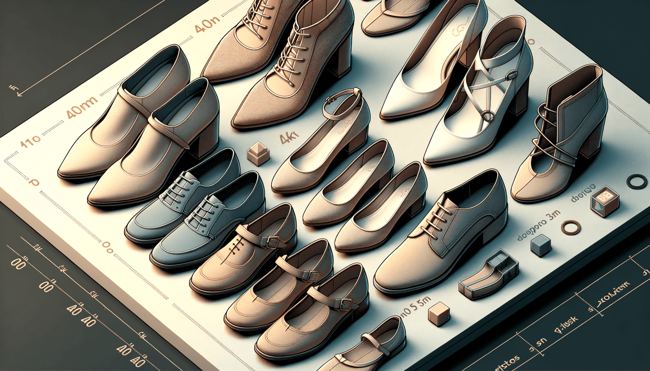Select the tan lace-up derby shoe
This screenshot has width=650, height=371.
point(440,232)
